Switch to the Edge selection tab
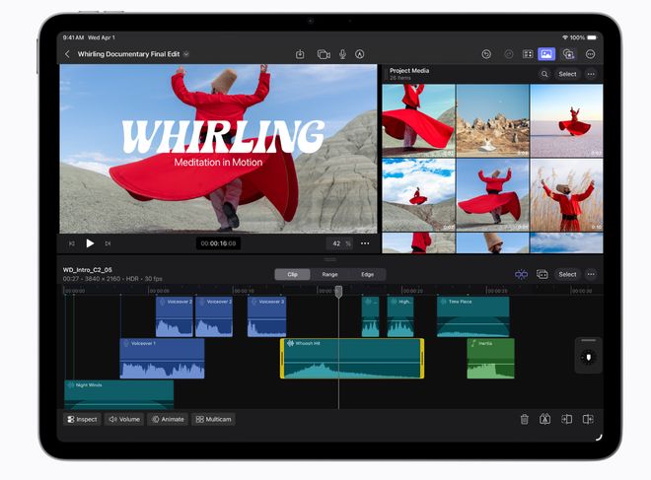This screenshot has width=651, height=480. [x=367, y=274]
